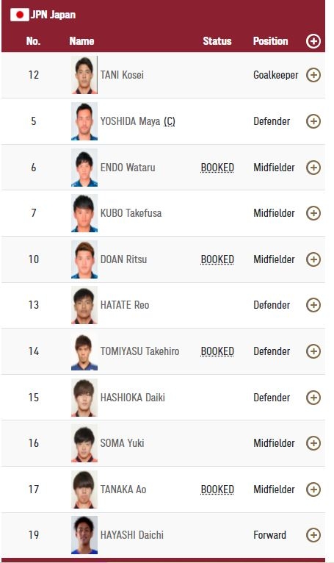Click HAYASHI Daichi's photo thumbnail
The image size is (334, 563).
tap(84, 535)
